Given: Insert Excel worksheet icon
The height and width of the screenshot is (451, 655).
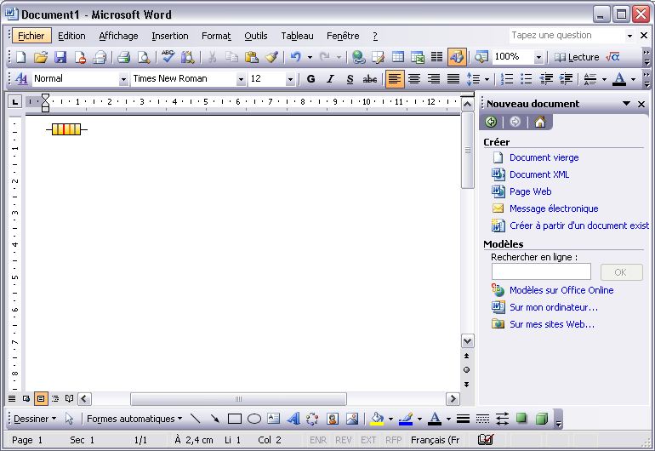Looking at the screenshot, I should (x=418, y=57).
